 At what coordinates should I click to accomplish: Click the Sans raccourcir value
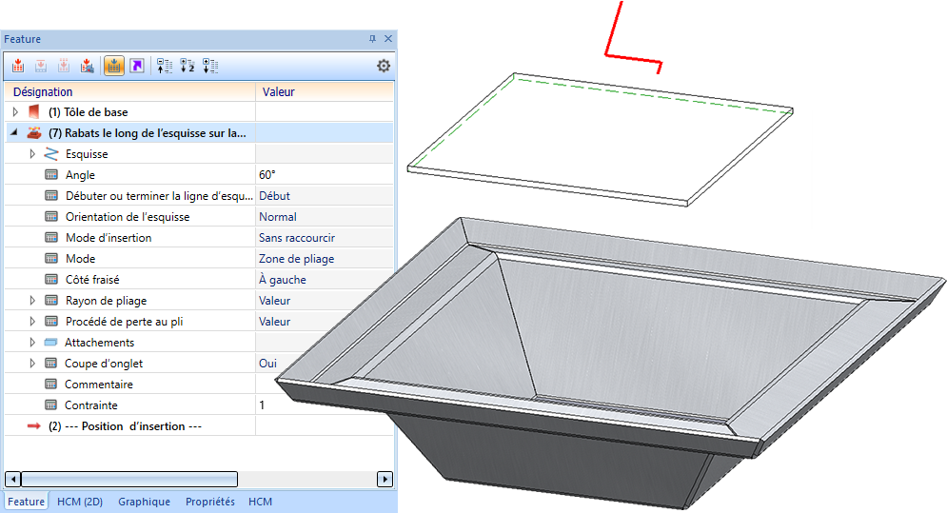click(x=325, y=238)
